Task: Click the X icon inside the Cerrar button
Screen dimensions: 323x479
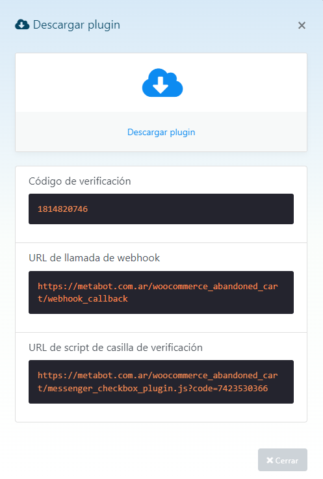Action: pyautogui.click(x=270, y=460)
